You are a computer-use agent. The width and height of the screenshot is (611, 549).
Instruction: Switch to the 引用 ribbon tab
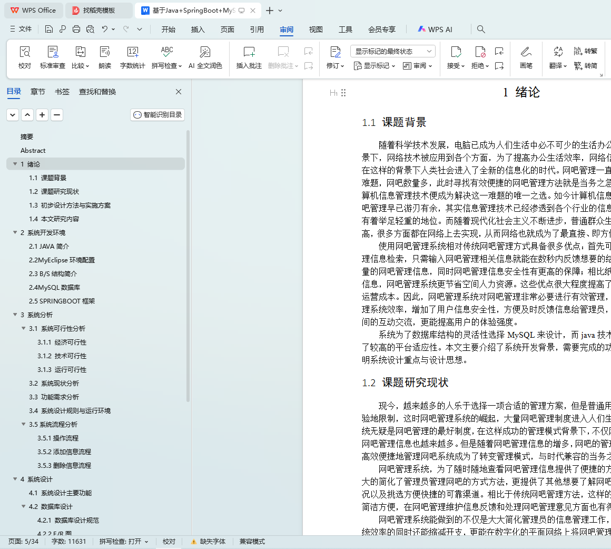(257, 30)
